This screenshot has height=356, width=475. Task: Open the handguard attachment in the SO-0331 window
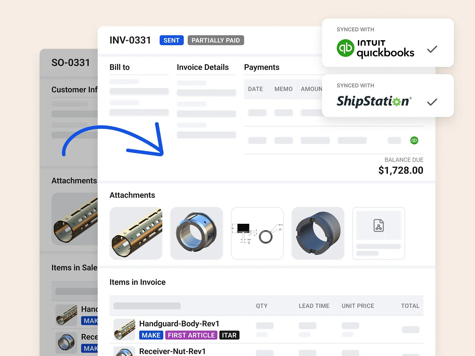(75, 219)
